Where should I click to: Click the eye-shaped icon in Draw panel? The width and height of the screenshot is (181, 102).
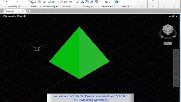(70, 2)
